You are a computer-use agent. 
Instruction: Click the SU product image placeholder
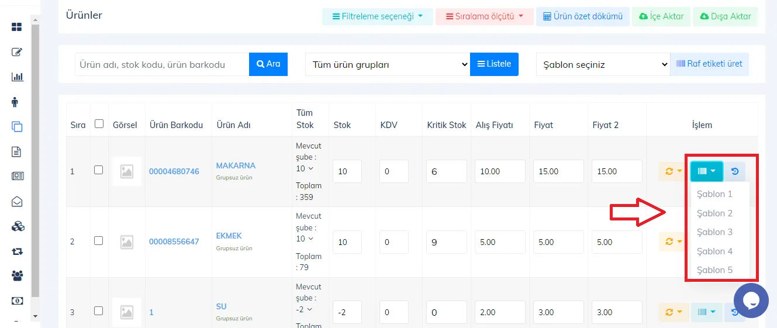point(127,312)
